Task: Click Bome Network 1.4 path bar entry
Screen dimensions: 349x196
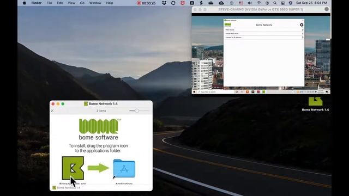Action: tap(67, 188)
